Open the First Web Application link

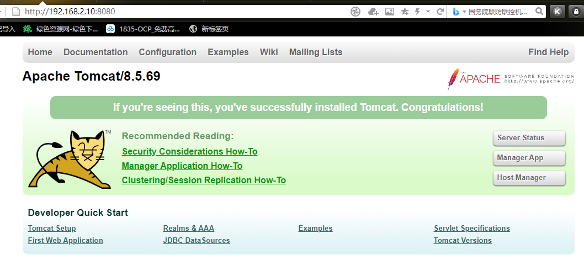click(66, 241)
